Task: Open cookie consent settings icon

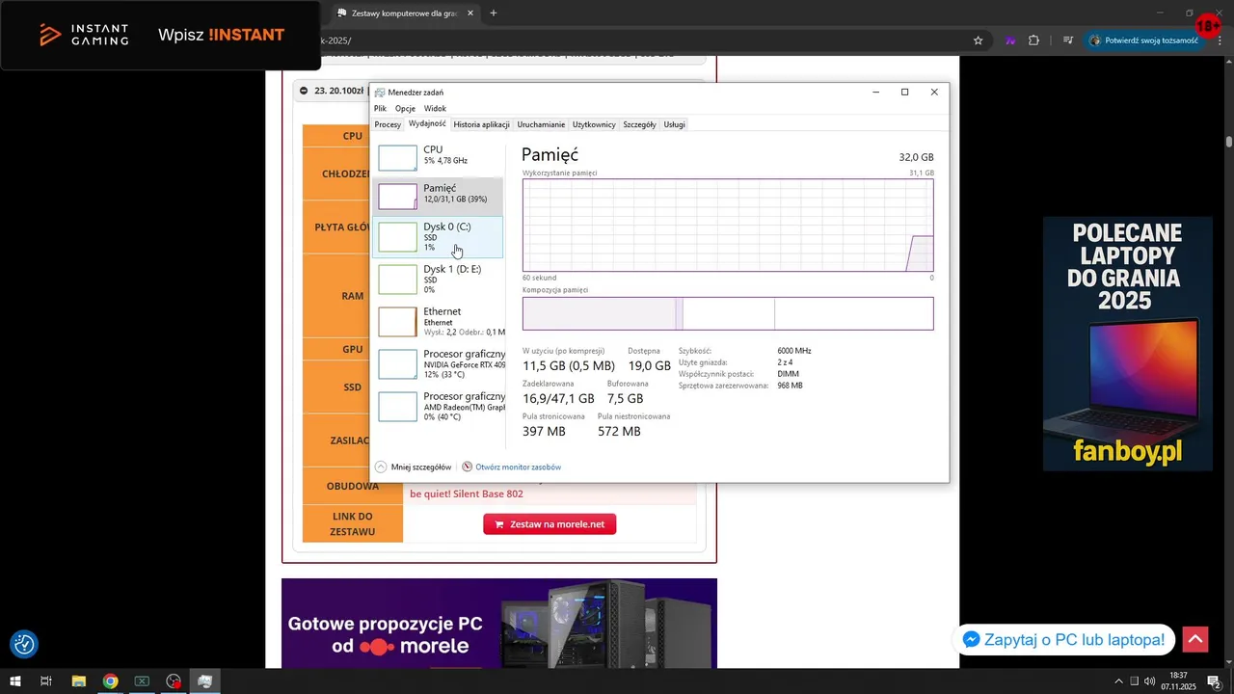Action: click(24, 644)
